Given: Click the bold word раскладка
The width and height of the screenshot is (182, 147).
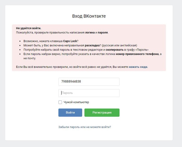Looking at the screenshot, I should 92,45.
